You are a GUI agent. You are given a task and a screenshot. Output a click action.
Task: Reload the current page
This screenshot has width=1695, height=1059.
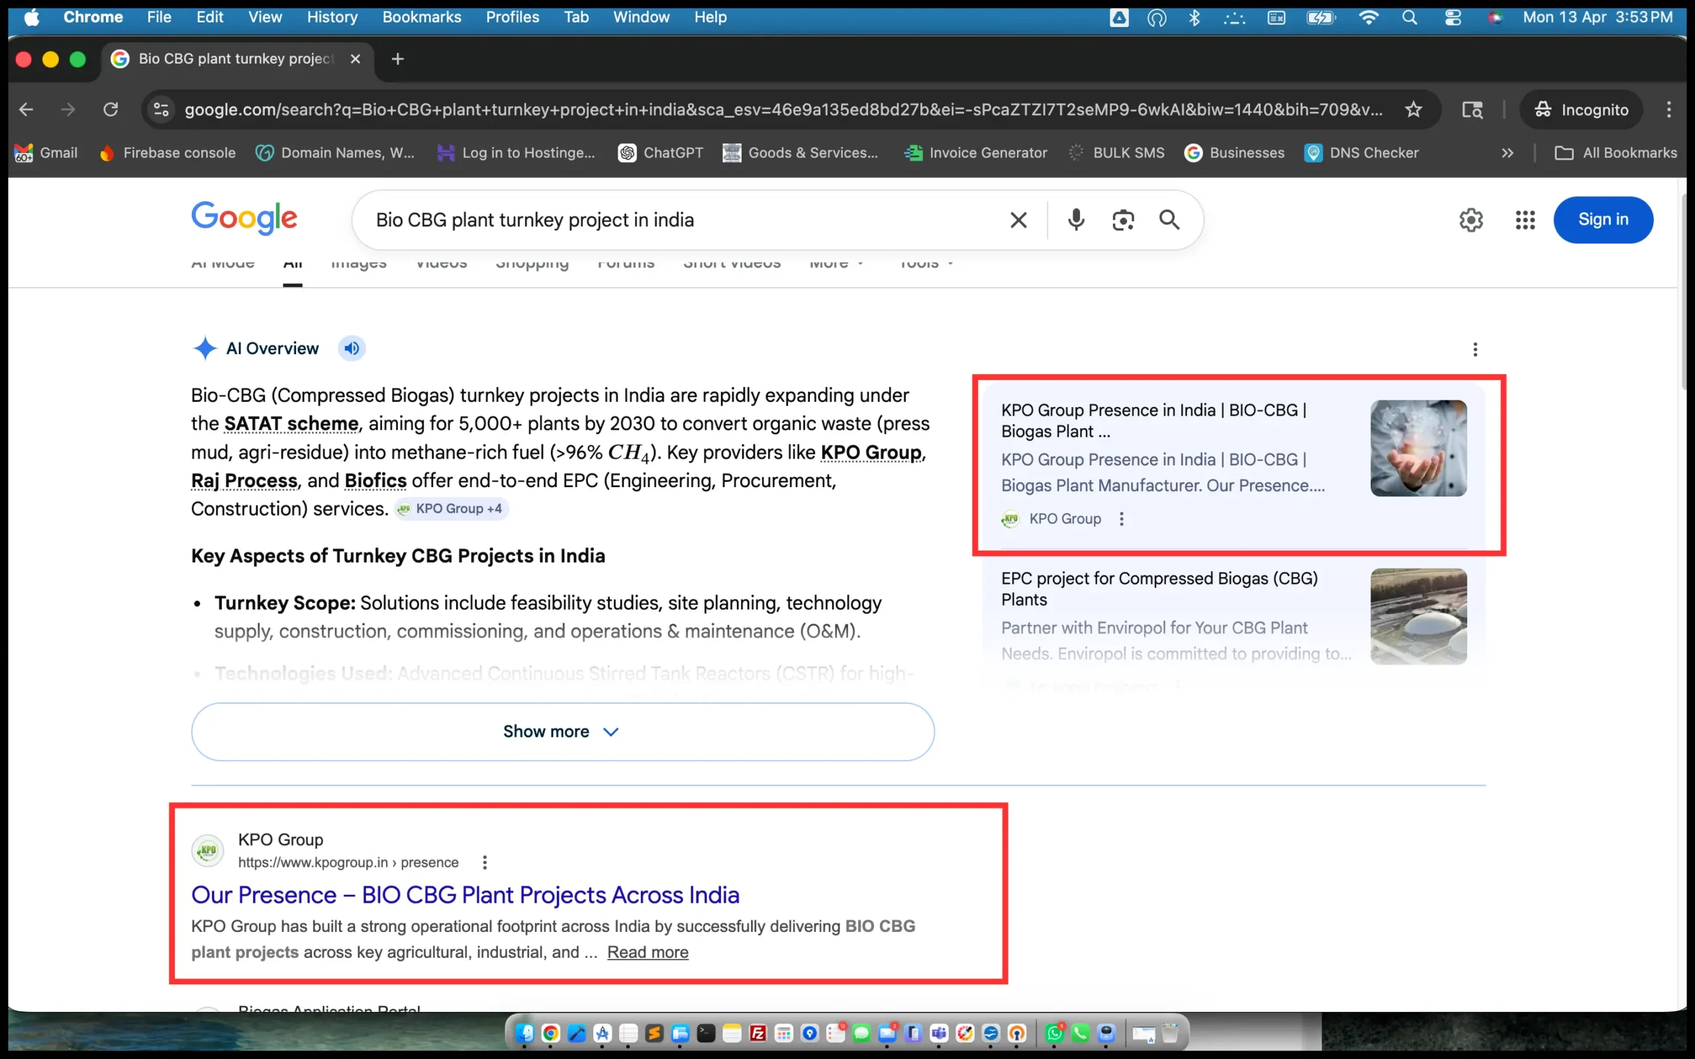click(111, 109)
